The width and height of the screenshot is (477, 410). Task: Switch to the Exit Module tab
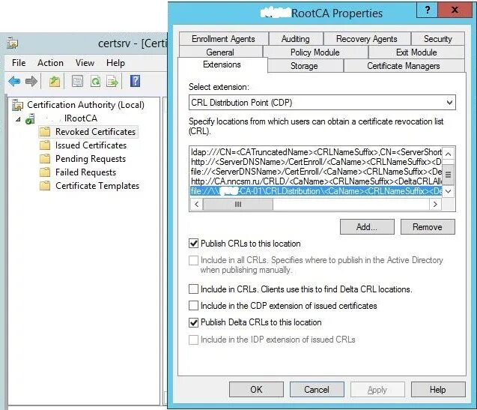pyautogui.click(x=416, y=52)
